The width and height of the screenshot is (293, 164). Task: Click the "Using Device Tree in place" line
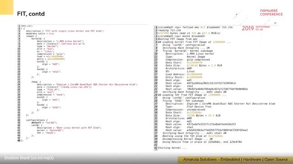(x=202, y=142)
